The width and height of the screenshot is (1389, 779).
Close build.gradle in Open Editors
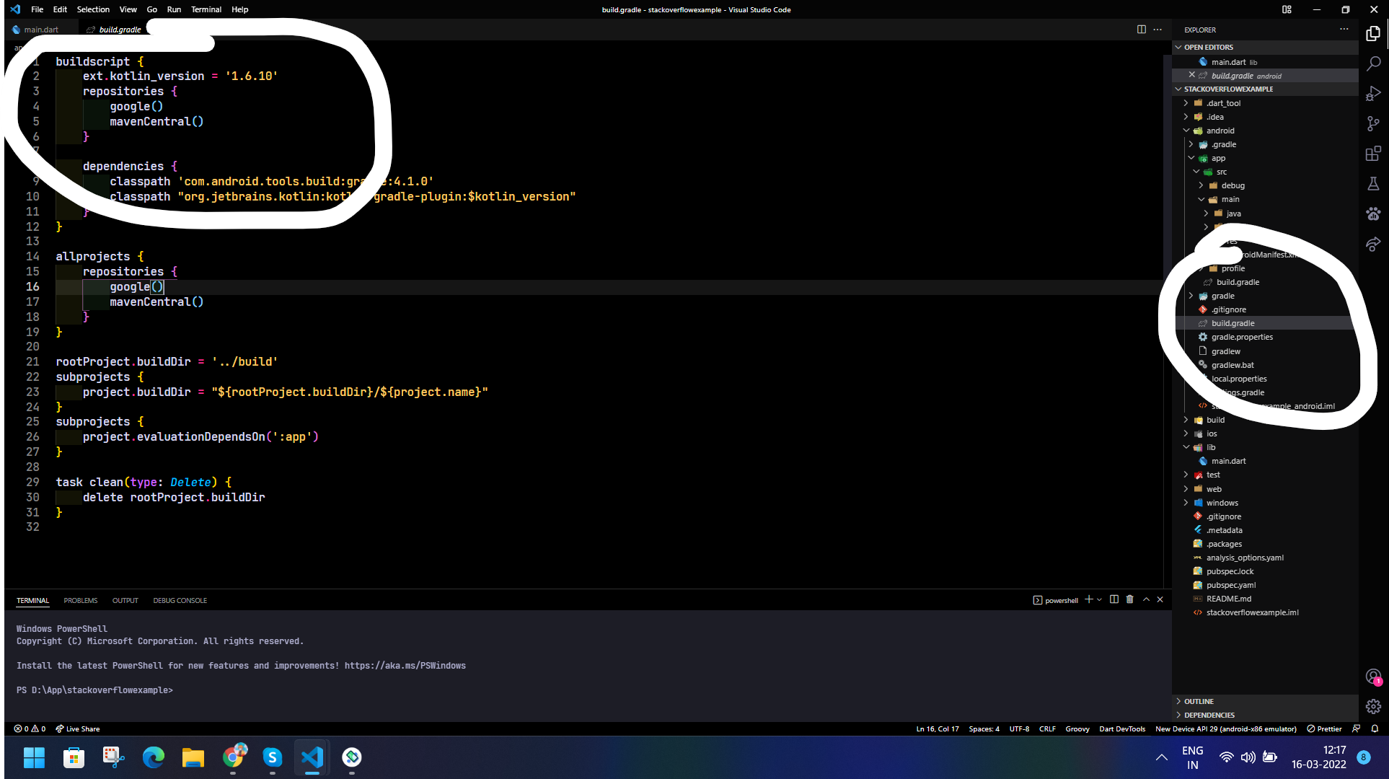[x=1192, y=75]
